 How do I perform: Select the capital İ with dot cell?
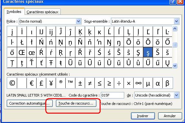(22, 32)
